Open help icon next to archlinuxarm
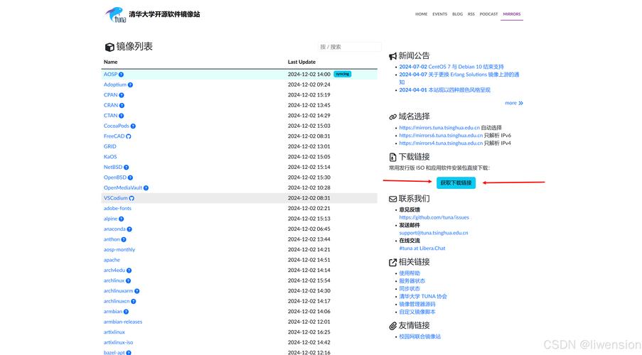 [x=137, y=291]
